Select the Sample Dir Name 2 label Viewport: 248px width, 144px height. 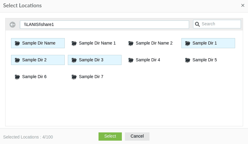point(154,43)
